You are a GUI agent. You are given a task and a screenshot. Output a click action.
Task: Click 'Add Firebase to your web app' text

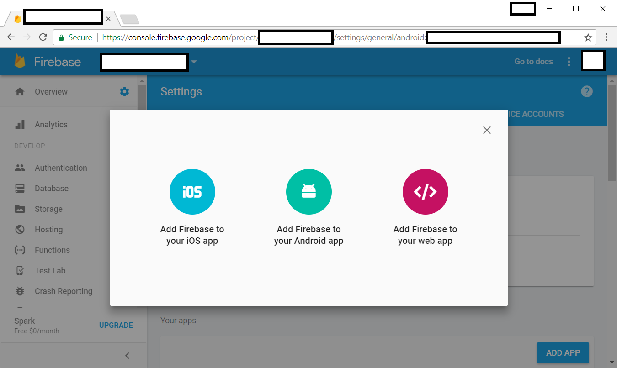tap(425, 235)
